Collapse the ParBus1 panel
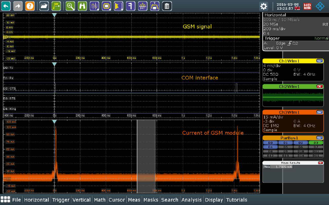 click(x=319, y=138)
